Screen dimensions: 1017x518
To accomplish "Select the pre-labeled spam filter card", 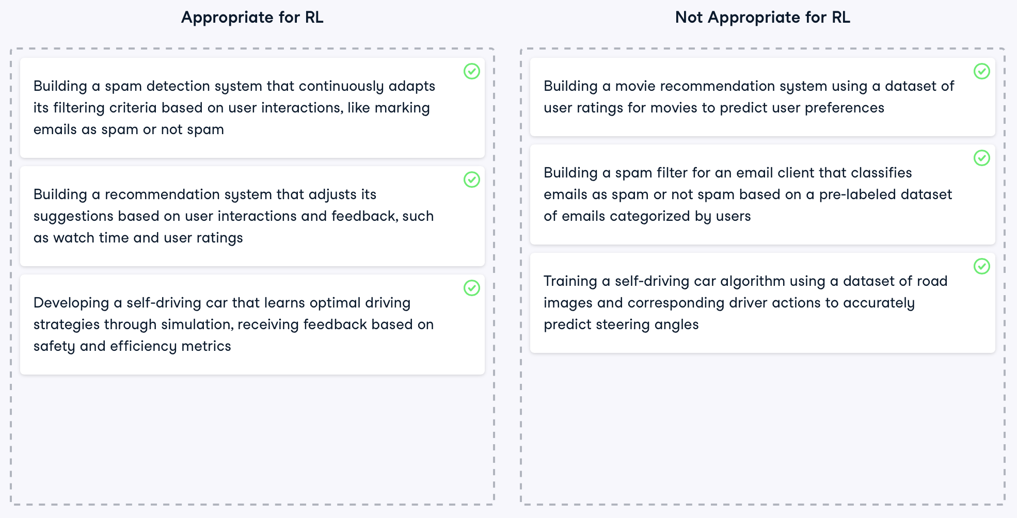I will (762, 195).
